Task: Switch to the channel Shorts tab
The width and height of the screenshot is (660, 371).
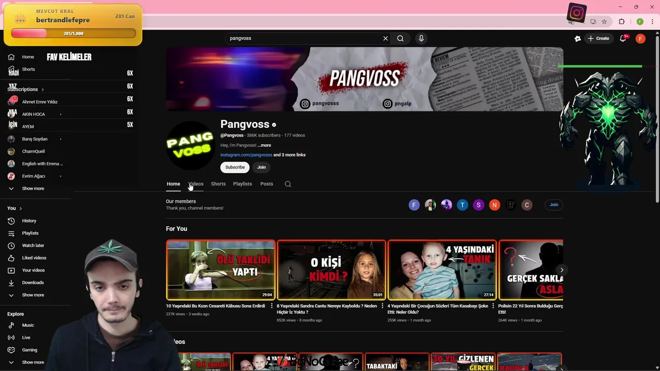Action: pyautogui.click(x=218, y=184)
